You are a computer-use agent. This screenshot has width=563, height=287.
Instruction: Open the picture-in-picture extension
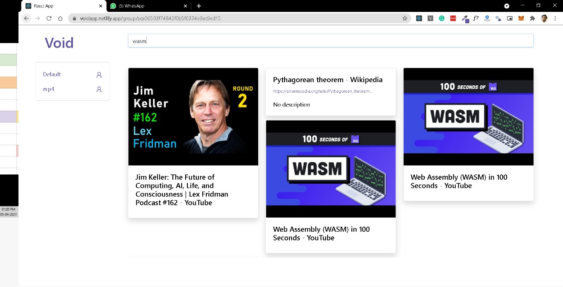pyautogui.click(x=510, y=18)
